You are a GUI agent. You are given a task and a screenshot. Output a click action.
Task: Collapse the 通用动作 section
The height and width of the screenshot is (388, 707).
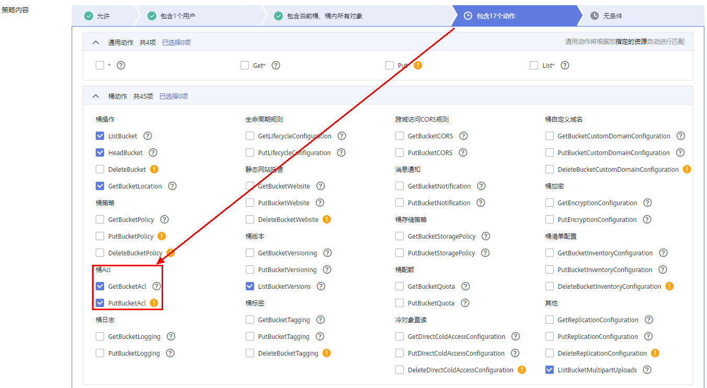96,42
